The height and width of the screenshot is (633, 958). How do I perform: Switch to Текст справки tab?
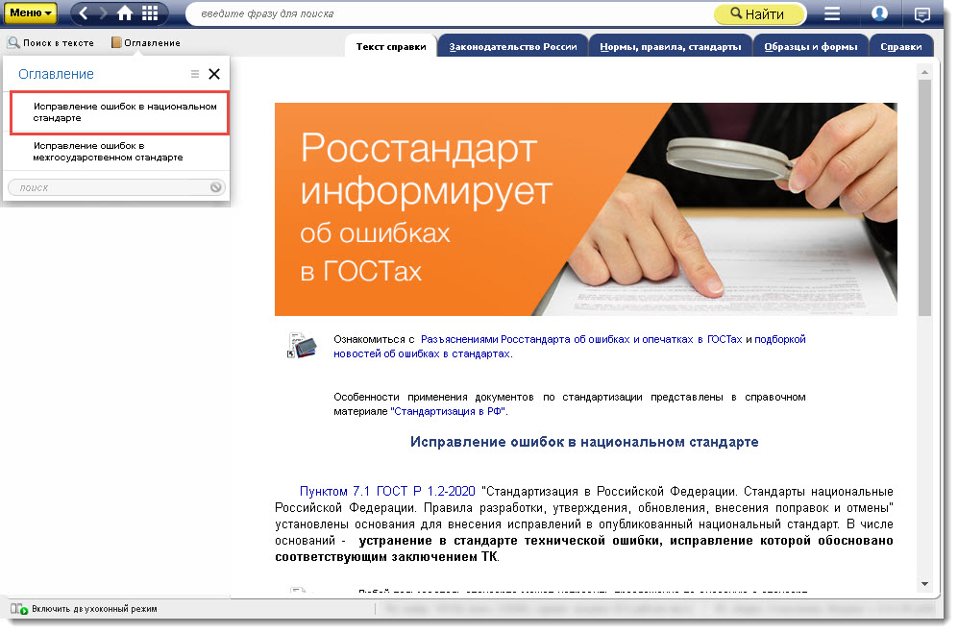[391, 46]
